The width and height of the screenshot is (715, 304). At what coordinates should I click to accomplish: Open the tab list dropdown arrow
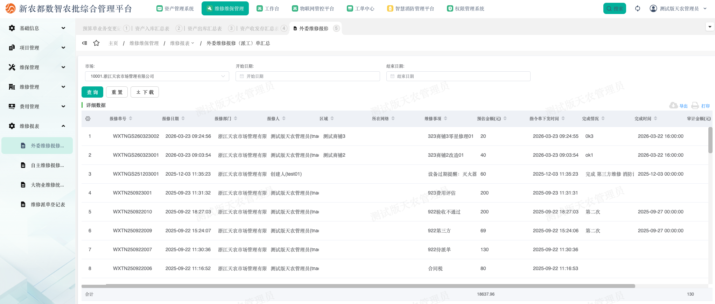click(709, 27)
